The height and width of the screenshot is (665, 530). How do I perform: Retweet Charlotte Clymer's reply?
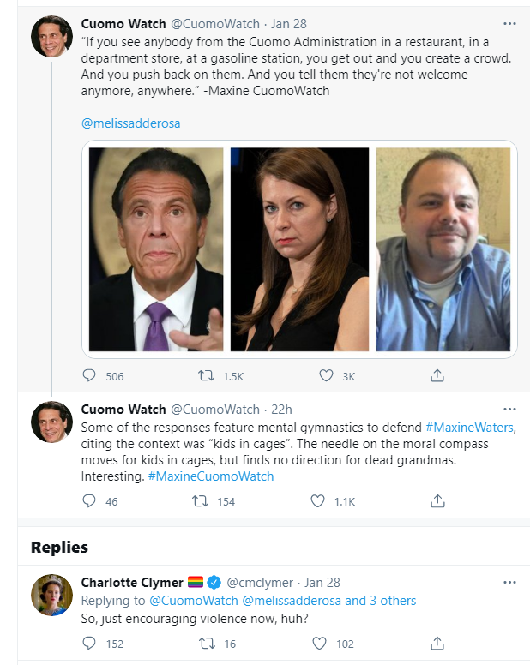[207, 644]
